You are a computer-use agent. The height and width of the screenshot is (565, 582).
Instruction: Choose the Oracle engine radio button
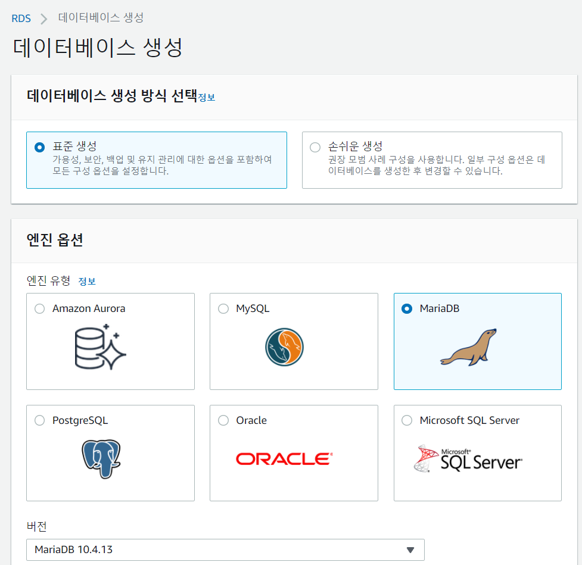[x=223, y=420]
